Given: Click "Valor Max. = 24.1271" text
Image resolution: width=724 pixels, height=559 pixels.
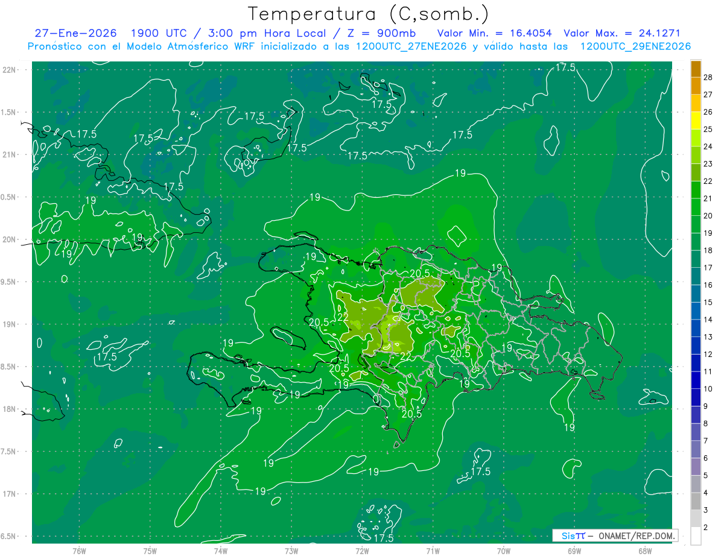Looking at the screenshot, I should [x=621, y=33].
